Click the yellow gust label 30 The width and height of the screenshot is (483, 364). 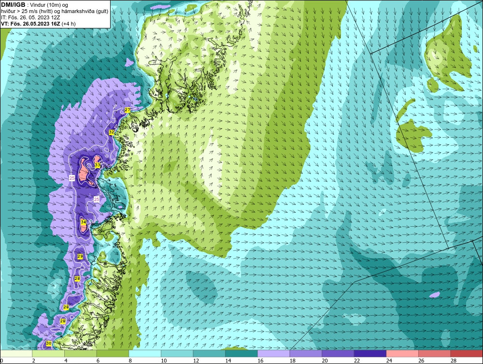pos(49,343)
